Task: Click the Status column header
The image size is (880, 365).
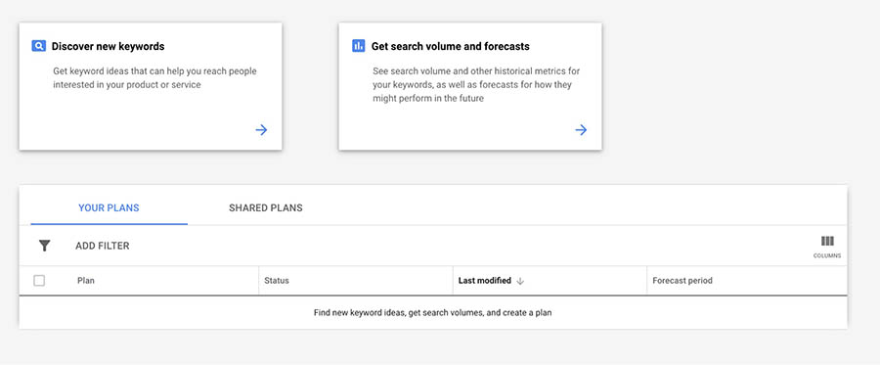Action: [277, 281]
